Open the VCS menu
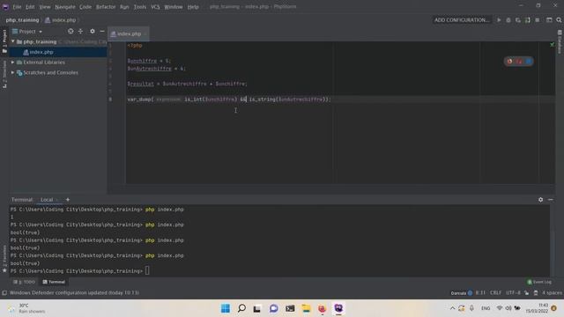 [155, 7]
